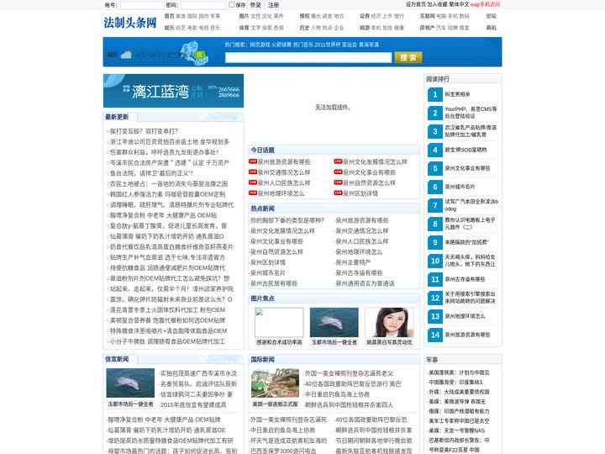Open 妈宝男相亲 in the reading ranking
This screenshot has width=605, height=454.
(x=457, y=94)
